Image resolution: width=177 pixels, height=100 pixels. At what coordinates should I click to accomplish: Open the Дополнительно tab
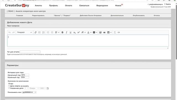pos(117,16)
